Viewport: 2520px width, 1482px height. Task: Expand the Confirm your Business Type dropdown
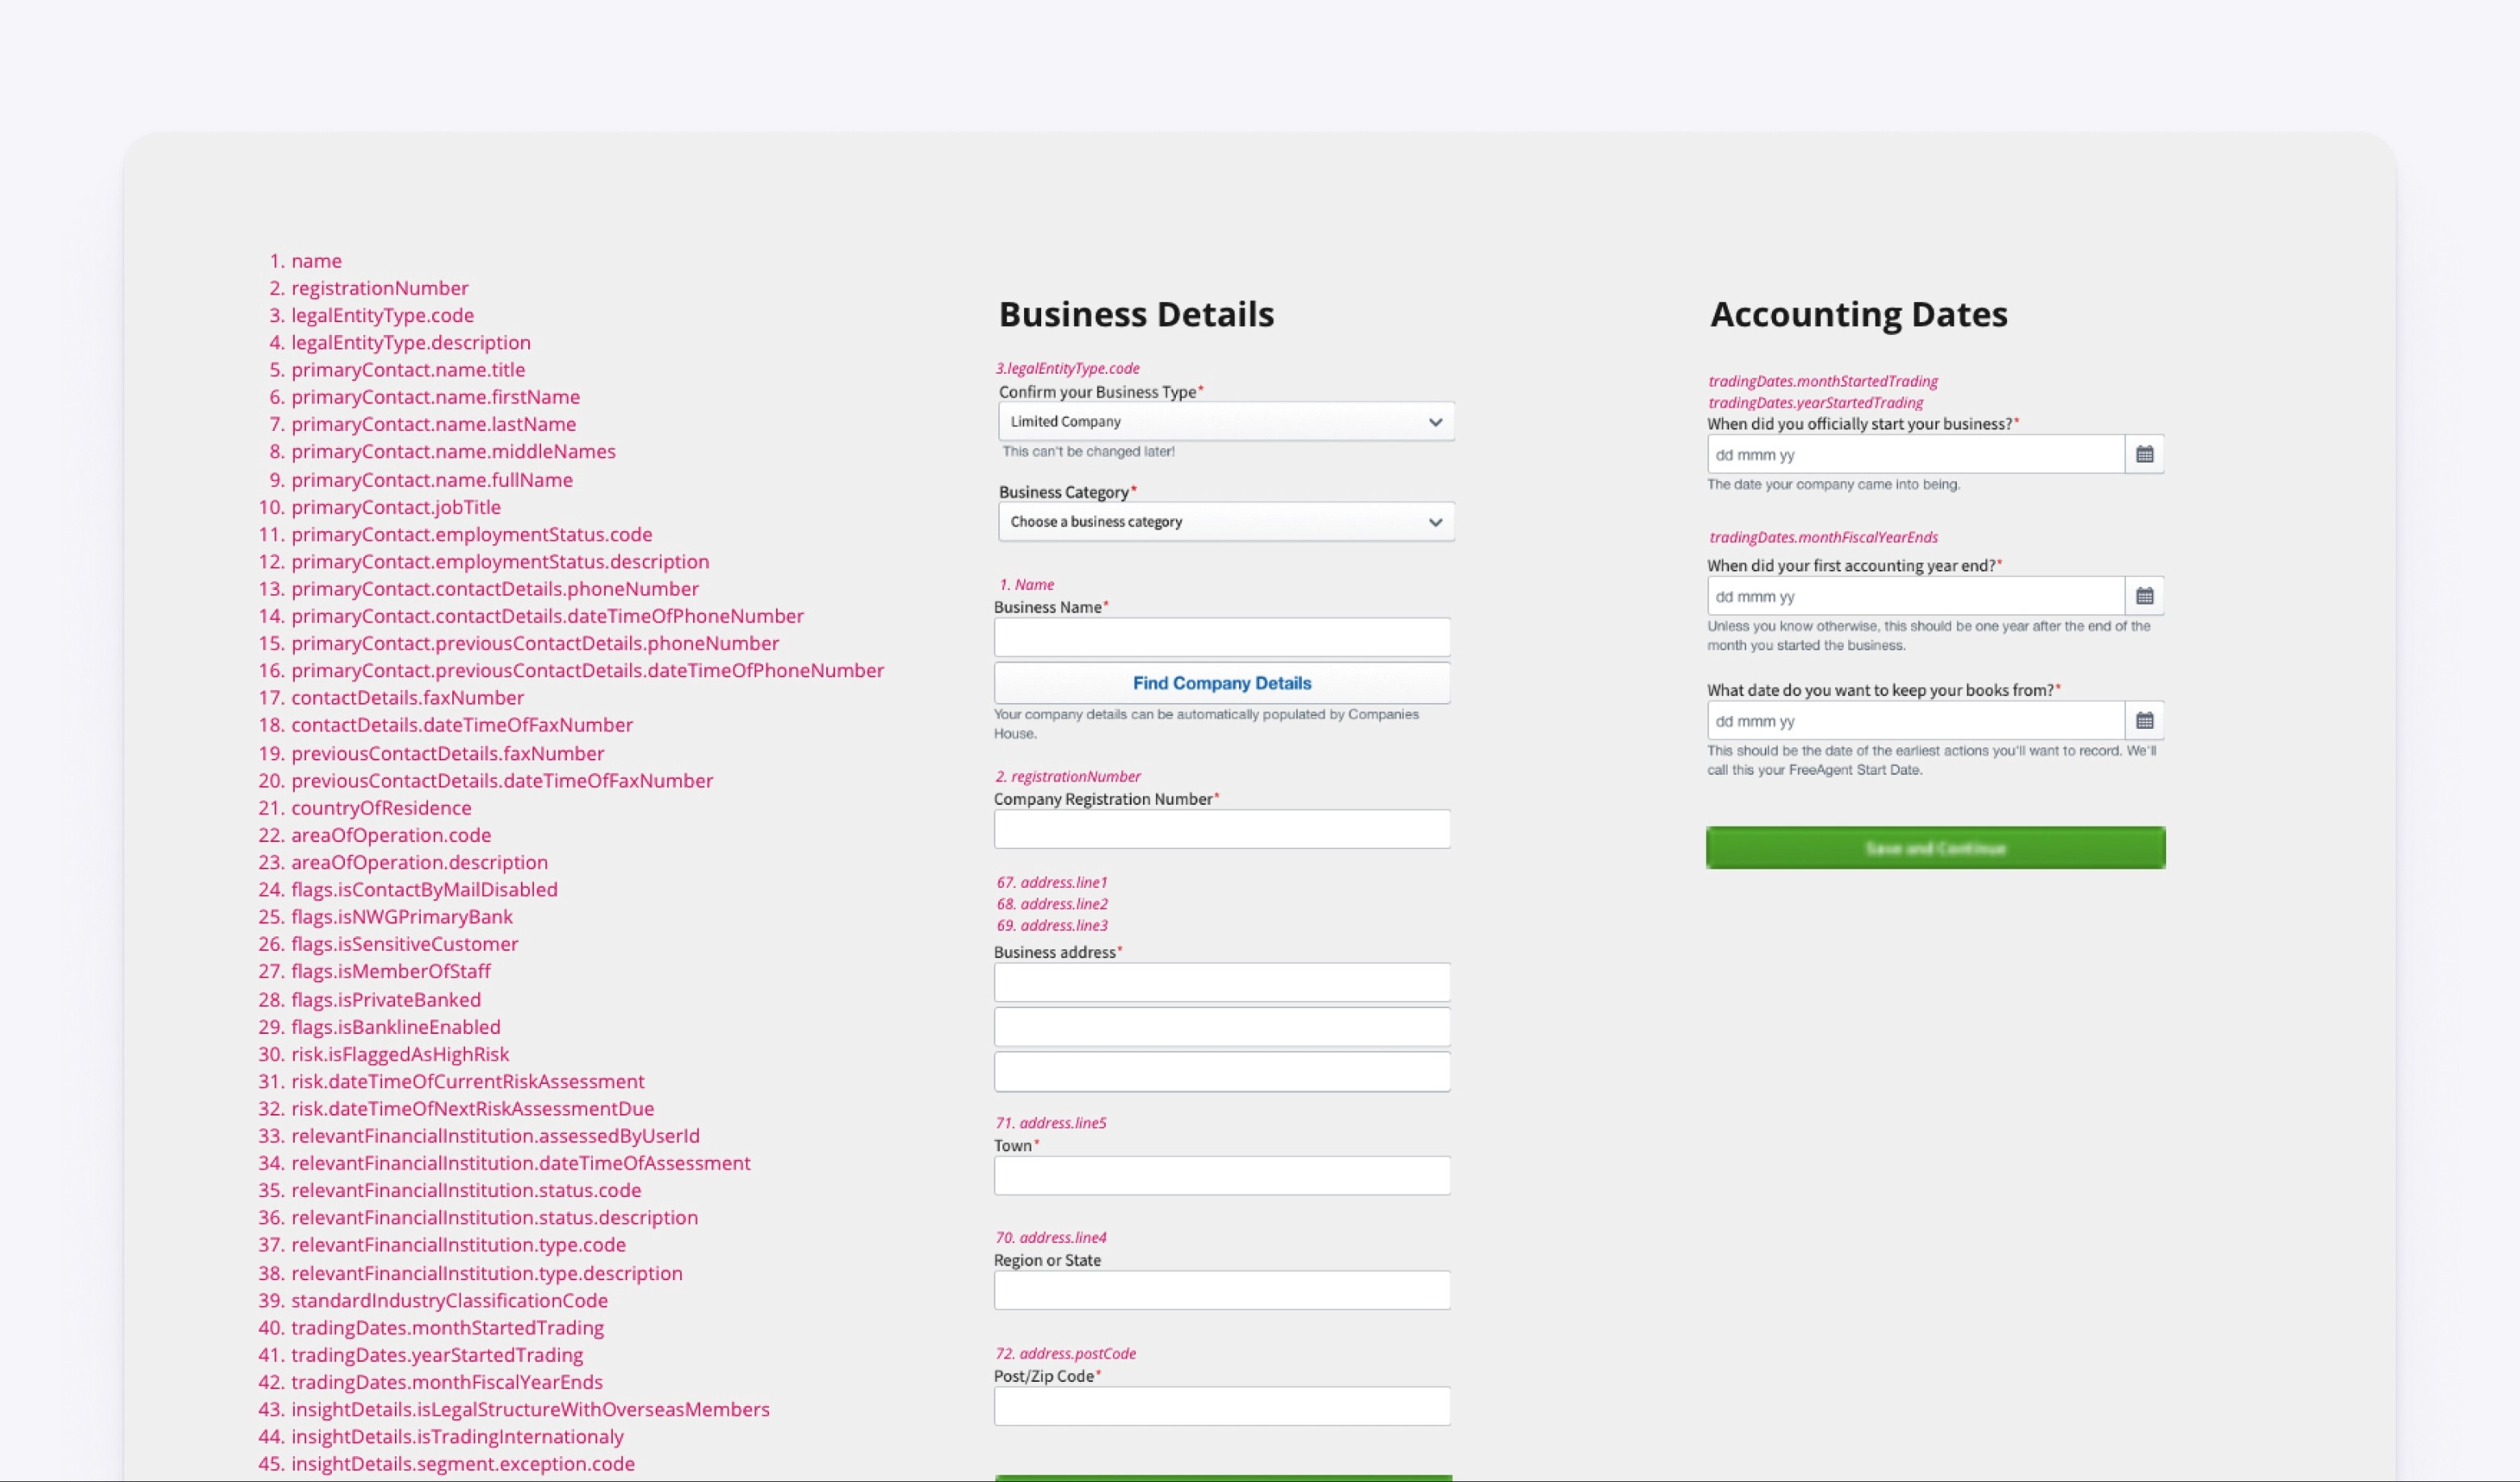click(x=1225, y=421)
